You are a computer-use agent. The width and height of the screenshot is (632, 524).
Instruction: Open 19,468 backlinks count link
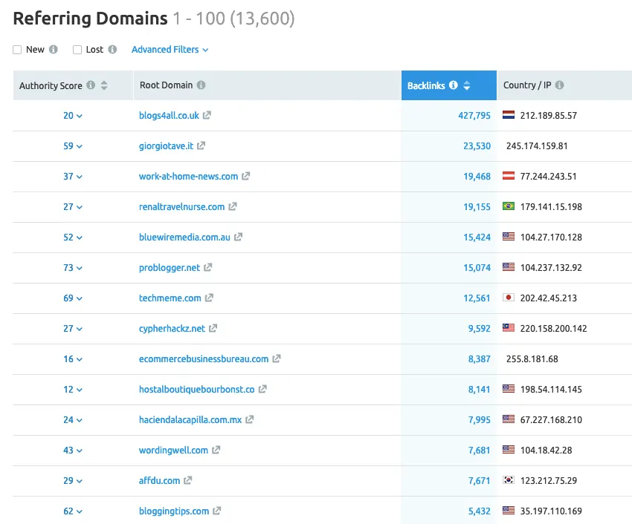click(x=477, y=177)
